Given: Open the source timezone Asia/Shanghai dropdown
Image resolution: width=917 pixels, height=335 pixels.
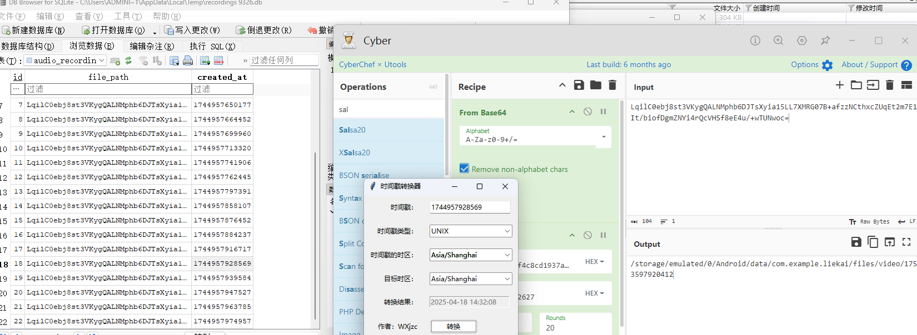Looking at the screenshot, I should pos(471,255).
